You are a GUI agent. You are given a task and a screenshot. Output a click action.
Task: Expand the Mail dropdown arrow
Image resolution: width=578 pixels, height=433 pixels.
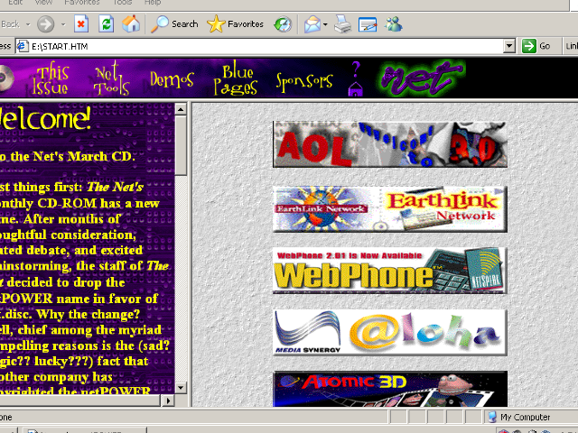325,24
